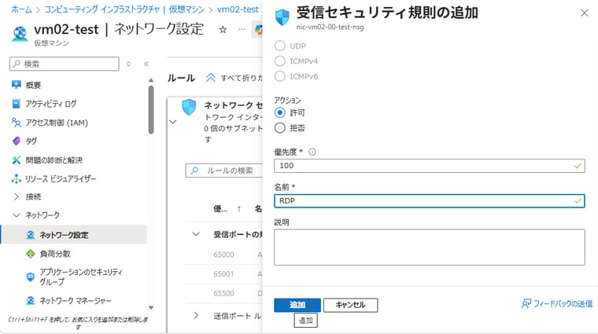Open the アクティビティ ログ menu item
The height and width of the screenshot is (334, 598).
tap(50, 104)
